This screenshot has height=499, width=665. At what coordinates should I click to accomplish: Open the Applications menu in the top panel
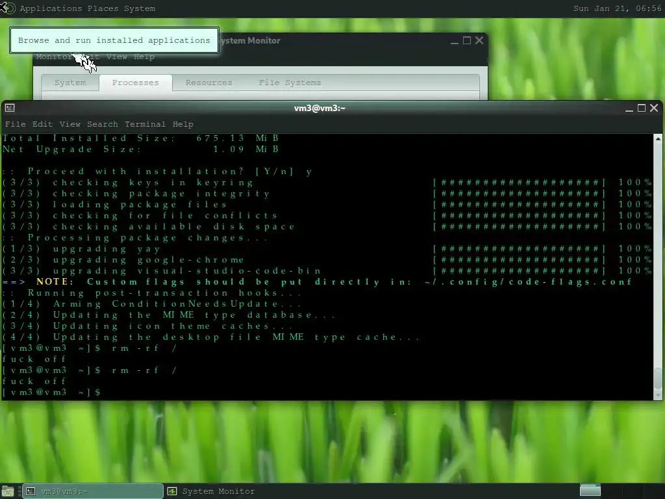click(x=51, y=8)
